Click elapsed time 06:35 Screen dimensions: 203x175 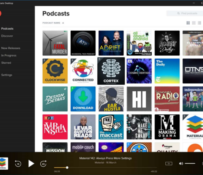coord(57,171)
